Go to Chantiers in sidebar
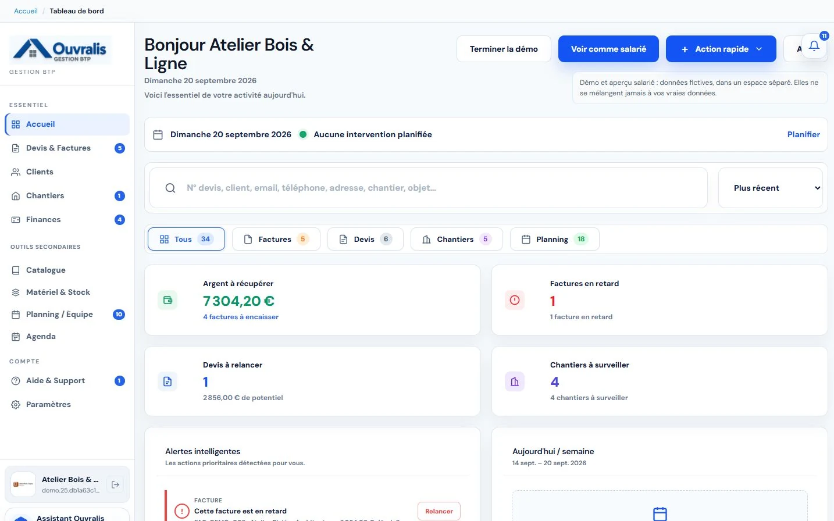The width and height of the screenshot is (834, 521). click(67, 196)
